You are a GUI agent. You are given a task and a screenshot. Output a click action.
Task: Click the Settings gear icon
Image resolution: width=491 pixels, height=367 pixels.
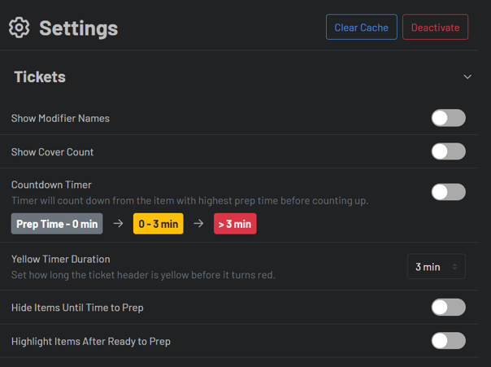click(x=19, y=28)
